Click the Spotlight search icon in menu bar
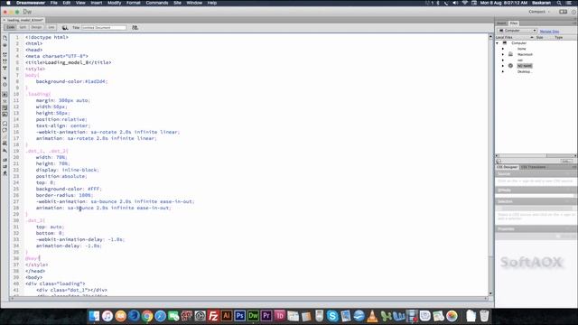 [559, 3]
